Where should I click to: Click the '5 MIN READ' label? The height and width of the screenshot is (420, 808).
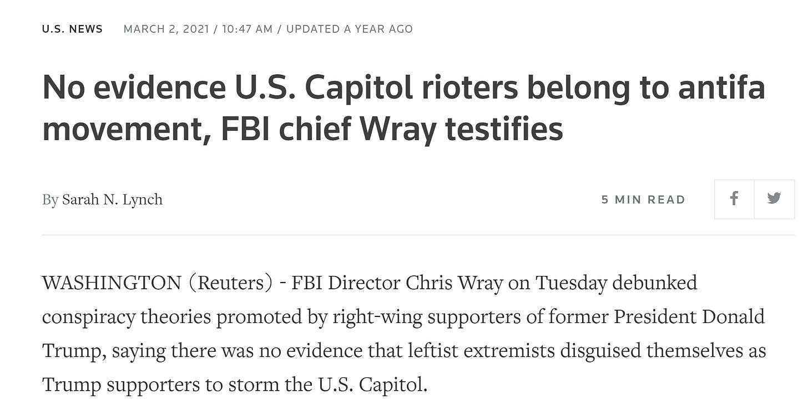(644, 199)
